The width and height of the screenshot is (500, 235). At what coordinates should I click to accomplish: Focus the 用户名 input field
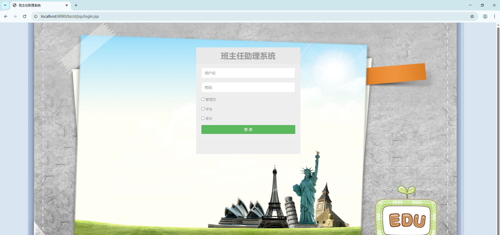pos(248,73)
